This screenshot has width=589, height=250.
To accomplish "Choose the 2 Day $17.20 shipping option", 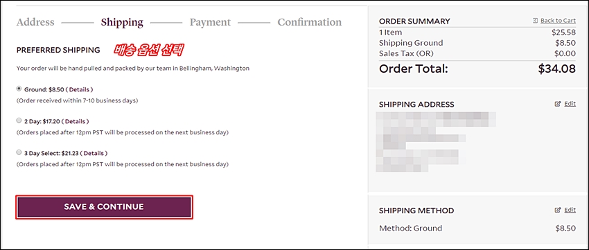I will (19, 121).
